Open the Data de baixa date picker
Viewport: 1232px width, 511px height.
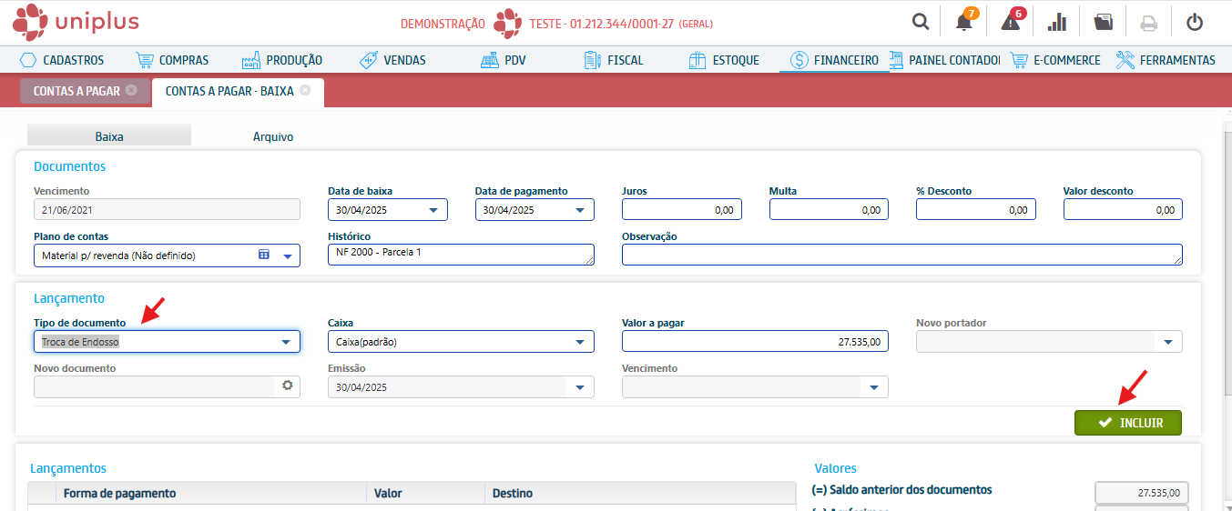(x=433, y=210)
